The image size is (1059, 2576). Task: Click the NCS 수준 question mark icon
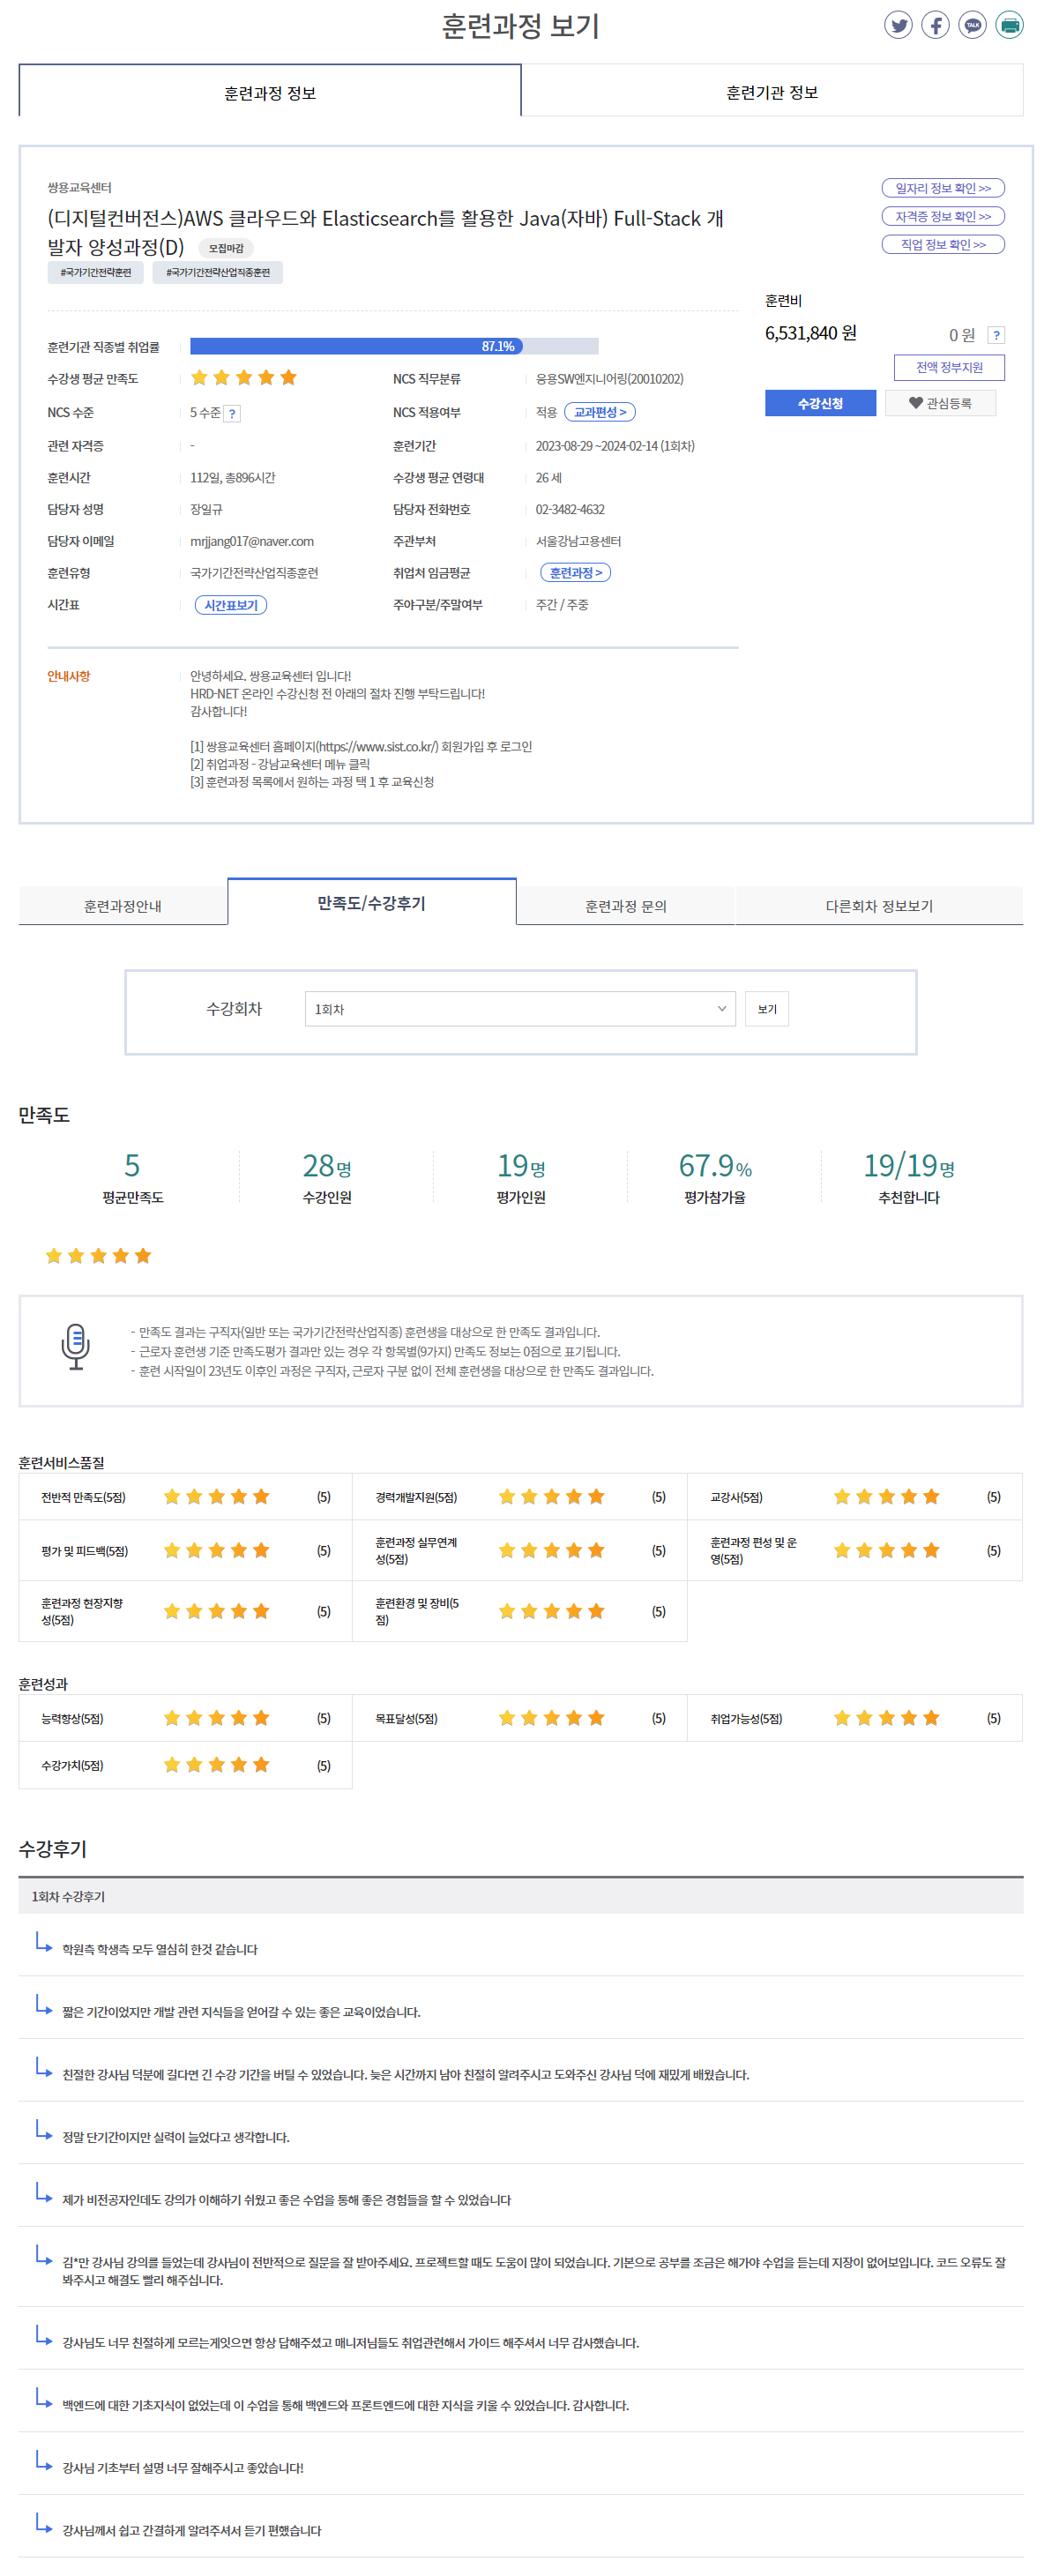232,413
